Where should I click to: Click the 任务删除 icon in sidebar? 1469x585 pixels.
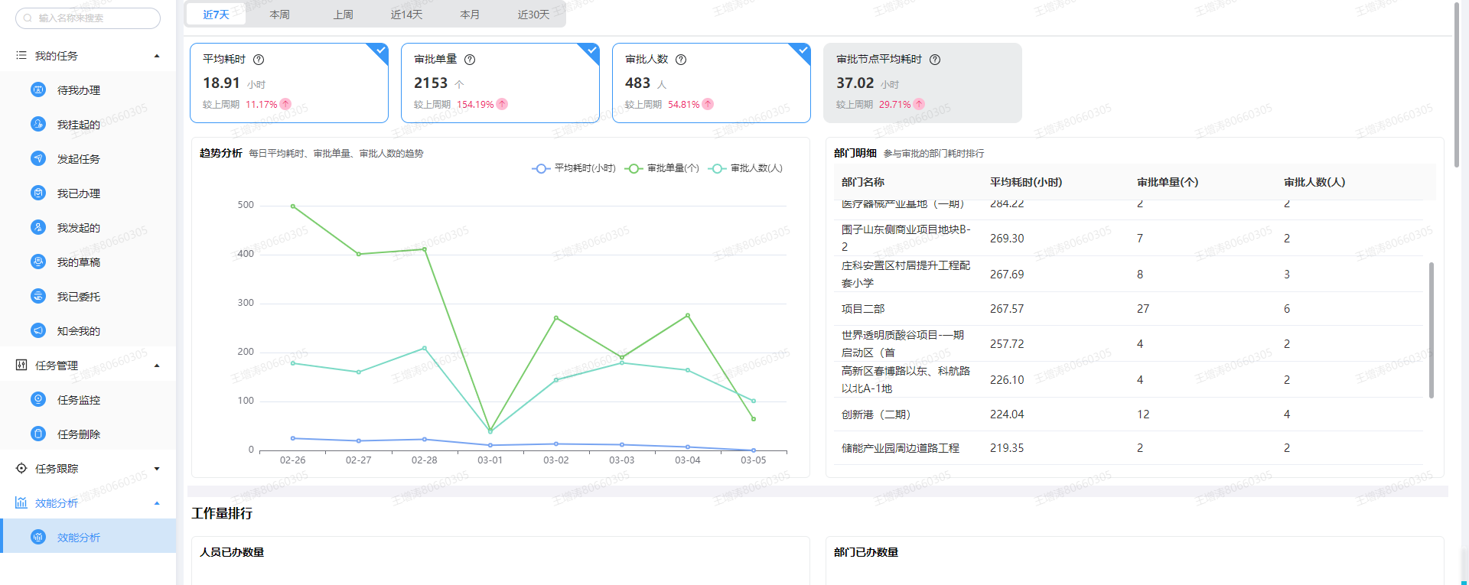click(38, 434)
